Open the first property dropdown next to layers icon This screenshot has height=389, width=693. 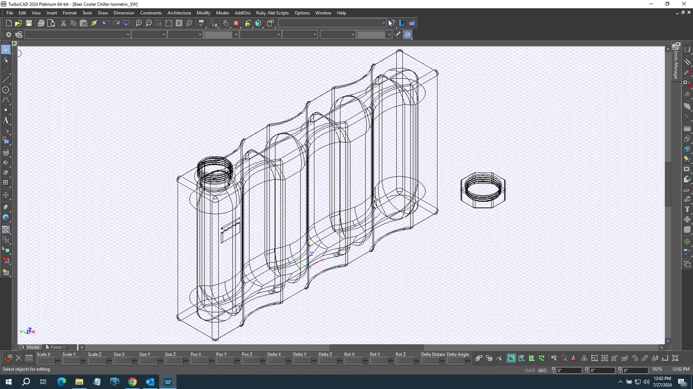tap(127, 35)
